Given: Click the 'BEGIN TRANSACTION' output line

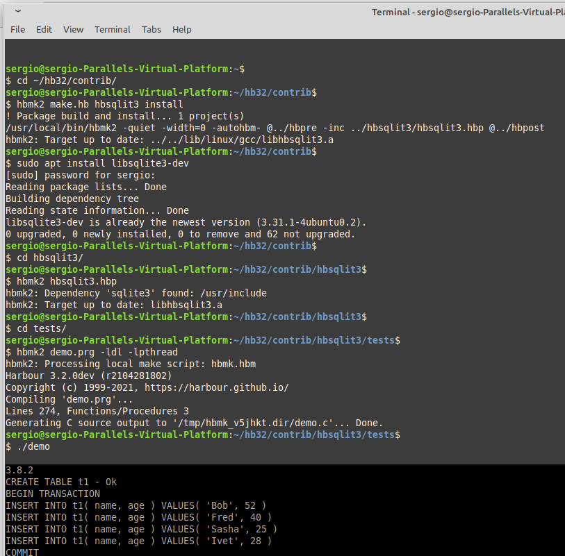Looking at the screenshot, I should tap(53, 494).
